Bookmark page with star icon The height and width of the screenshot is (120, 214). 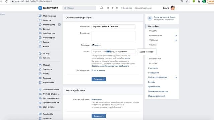click(187, 1)
